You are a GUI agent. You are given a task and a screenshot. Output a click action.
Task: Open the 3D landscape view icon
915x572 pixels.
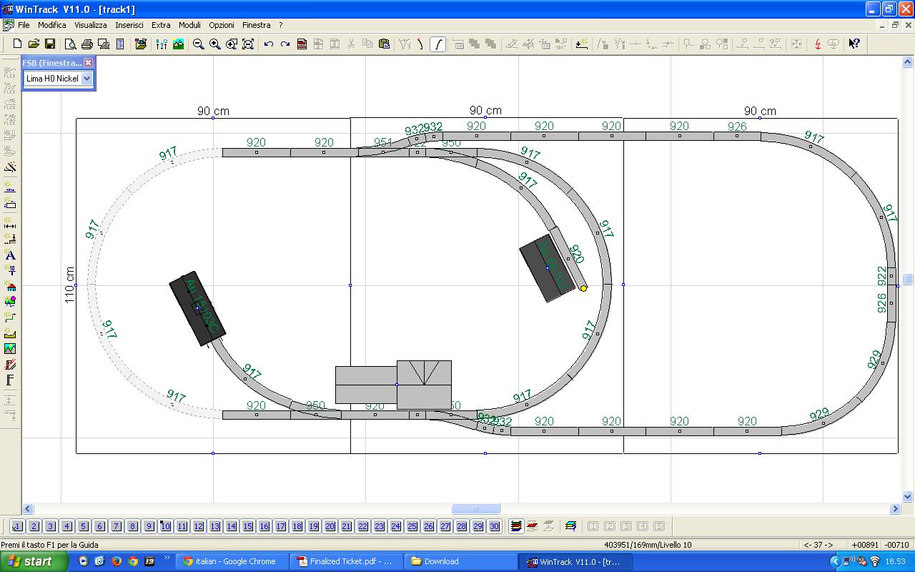point(178,44)
